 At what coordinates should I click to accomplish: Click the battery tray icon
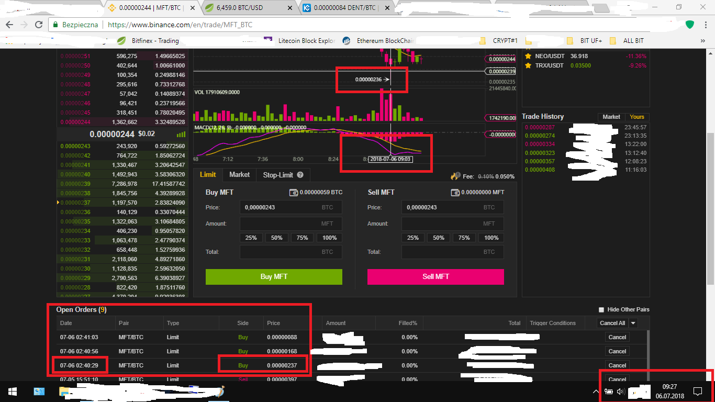click(609, 391)
